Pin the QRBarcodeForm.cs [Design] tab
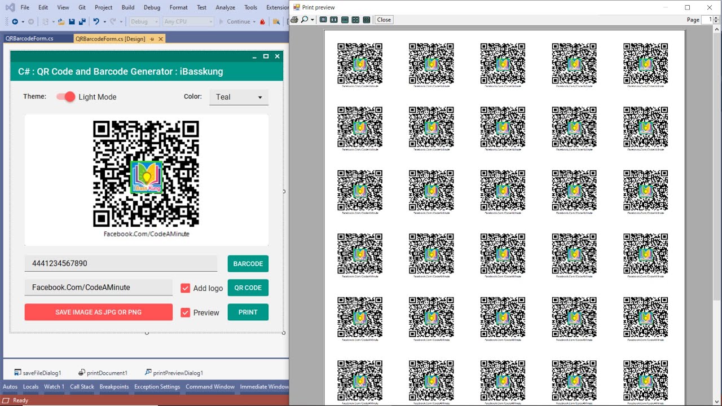Viewport: 722px width, 406px height. [152, 39]
